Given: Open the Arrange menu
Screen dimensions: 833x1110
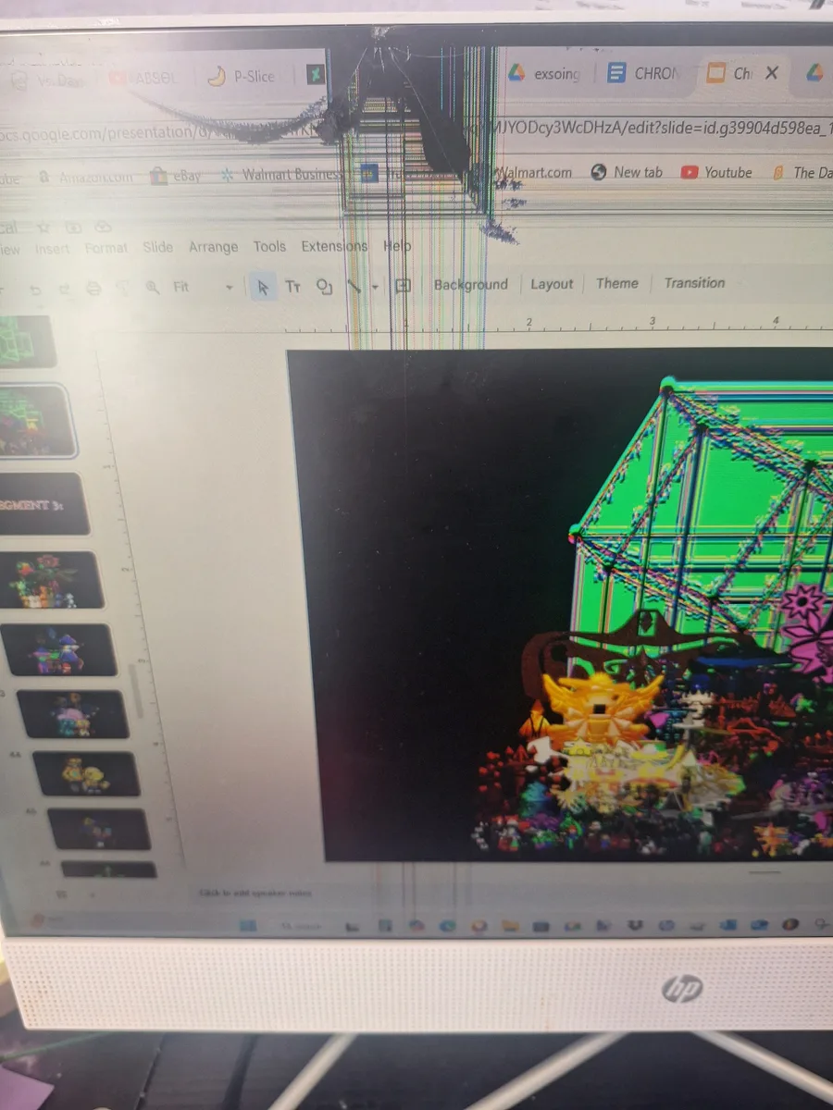Looking at the screenshot, I should point(213,247).
